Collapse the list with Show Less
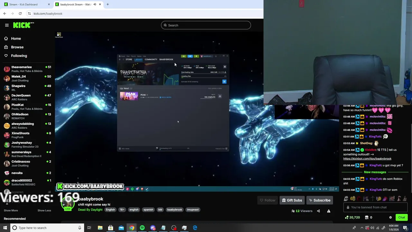This screenshot has width=412, height=232. pos(44,210)
